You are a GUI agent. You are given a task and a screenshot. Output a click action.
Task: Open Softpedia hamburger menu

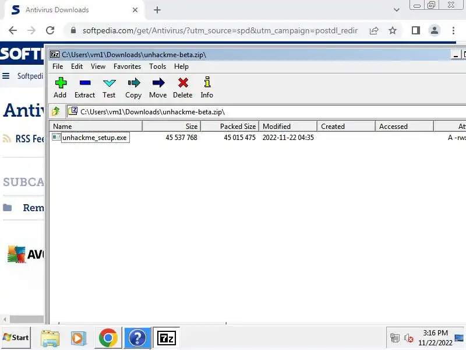tap(6, 76)
